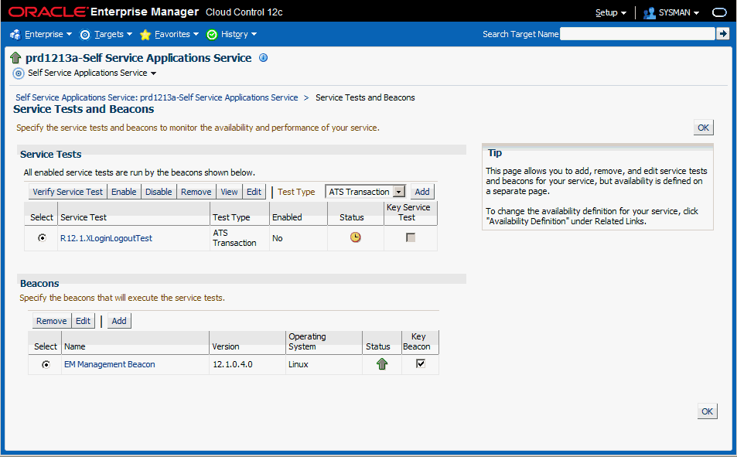Click the Enable service test button
The width and height of the screenshot is (737, 457).
point(124,192)
